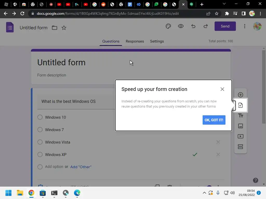The height and width of the screenshot is (199, 266).
Task: Select the Windows 7 radio option
Action: [40, 130]
